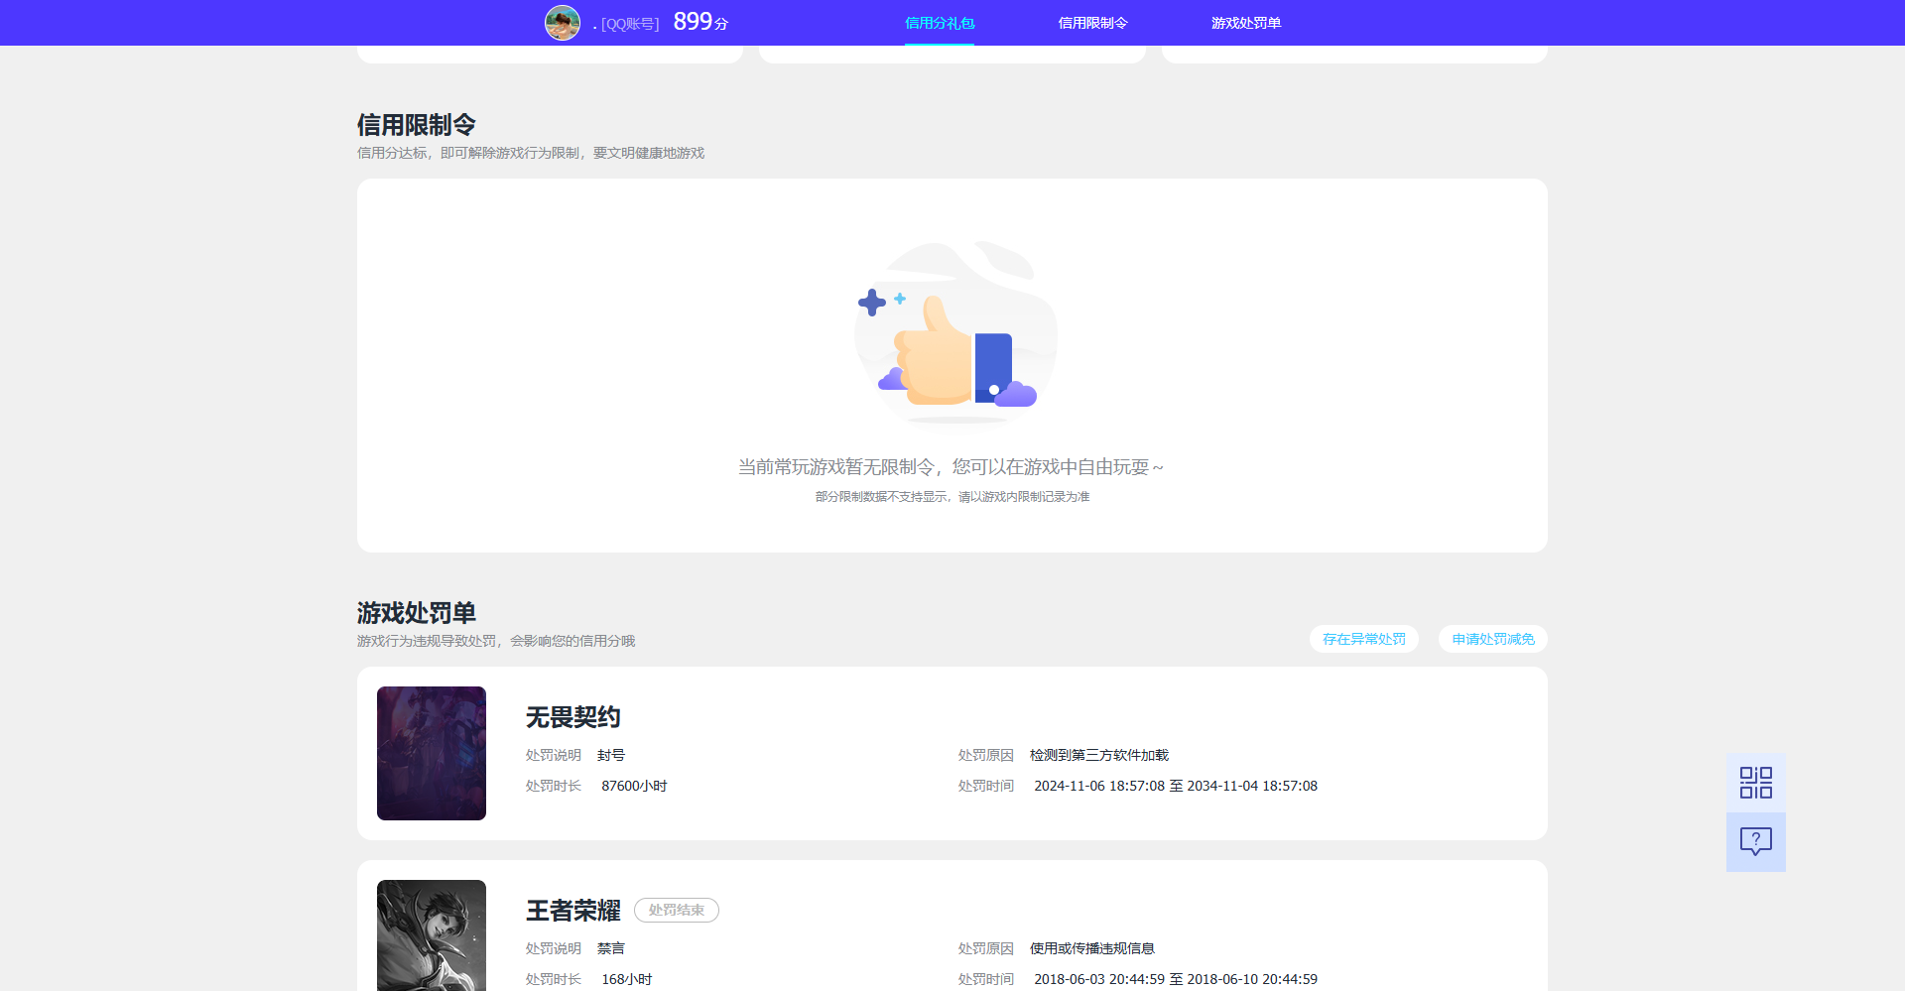This screenshot has width=1905, height=991.
Task: Click the 87600小时 penalty duration value
Action: coord(634,785)
